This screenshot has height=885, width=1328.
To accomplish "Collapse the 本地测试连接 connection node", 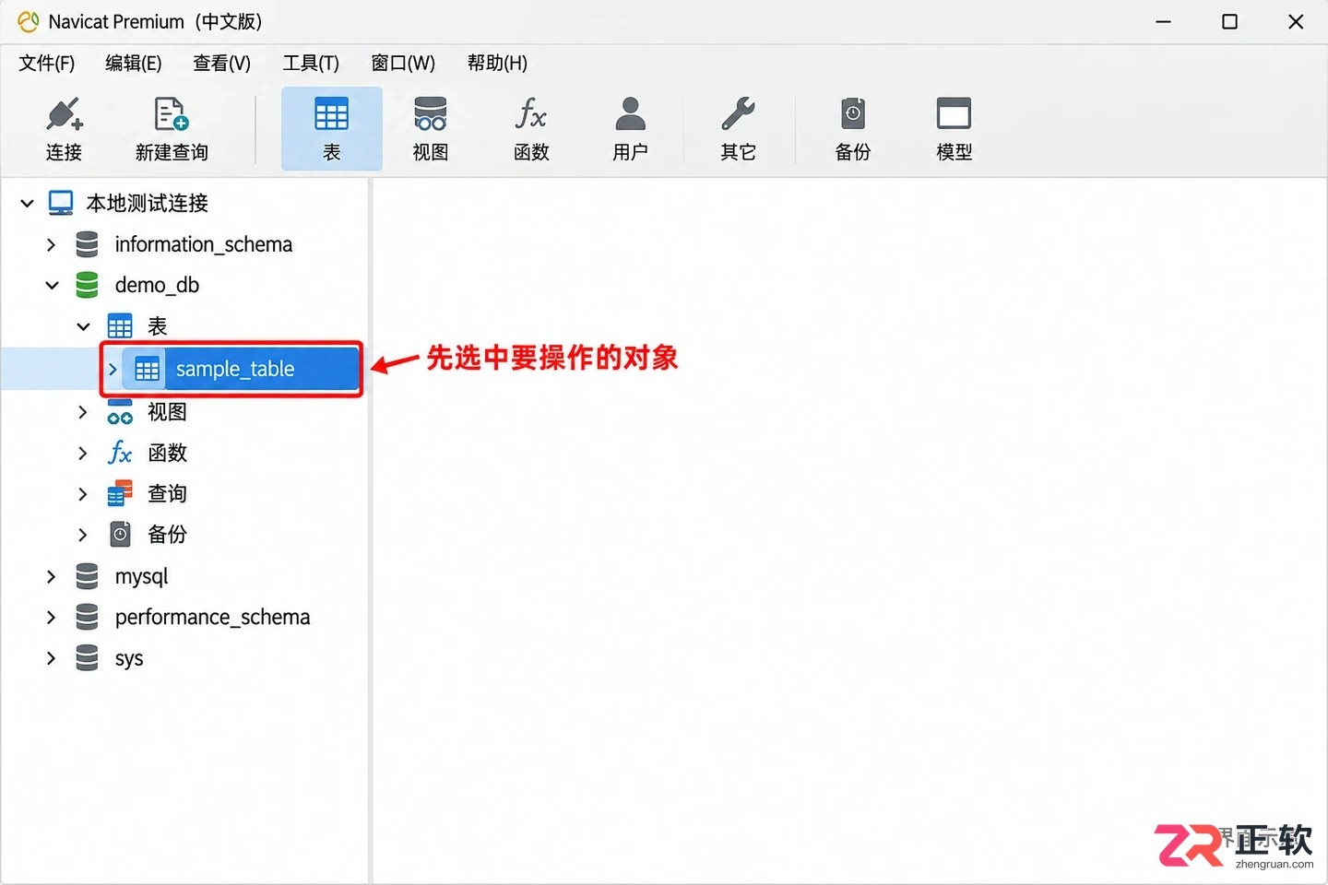I will [28, 203].
